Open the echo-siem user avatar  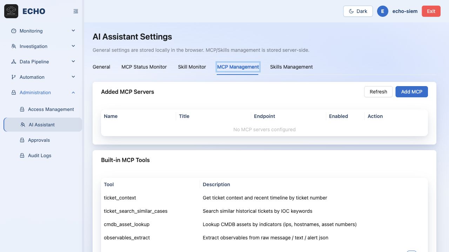(x=383, y=11)
